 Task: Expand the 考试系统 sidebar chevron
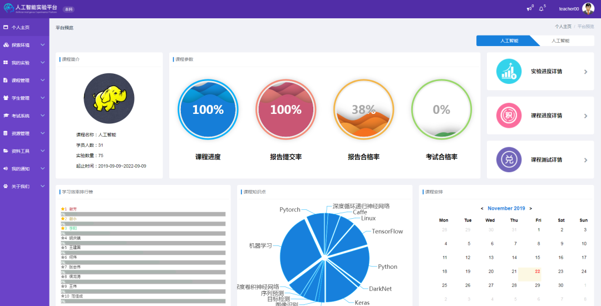click(43, 116)
